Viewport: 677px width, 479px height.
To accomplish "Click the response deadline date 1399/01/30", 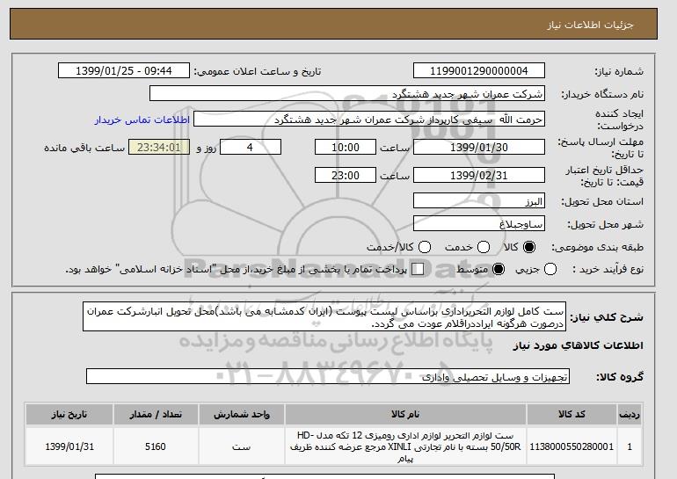I will coord(479,147).
